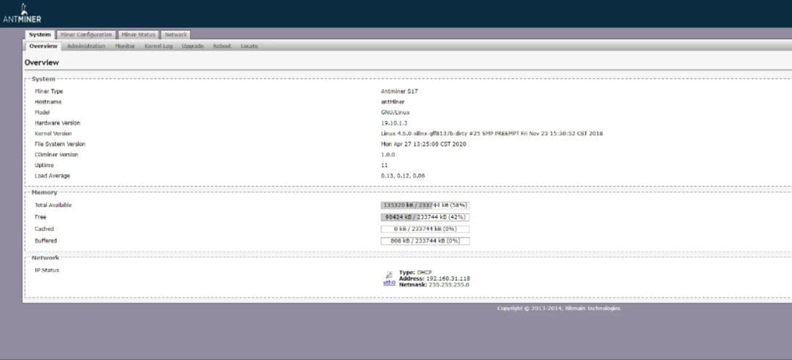Click the Bitmain Technologies copyright text

pos(559,309)
